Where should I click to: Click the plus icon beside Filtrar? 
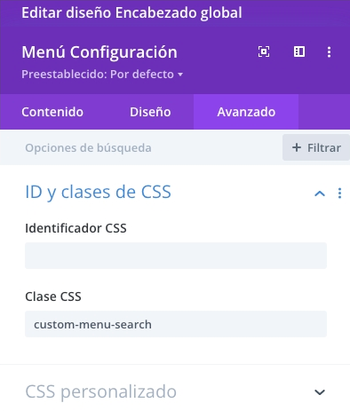click(x=297, y=147)
